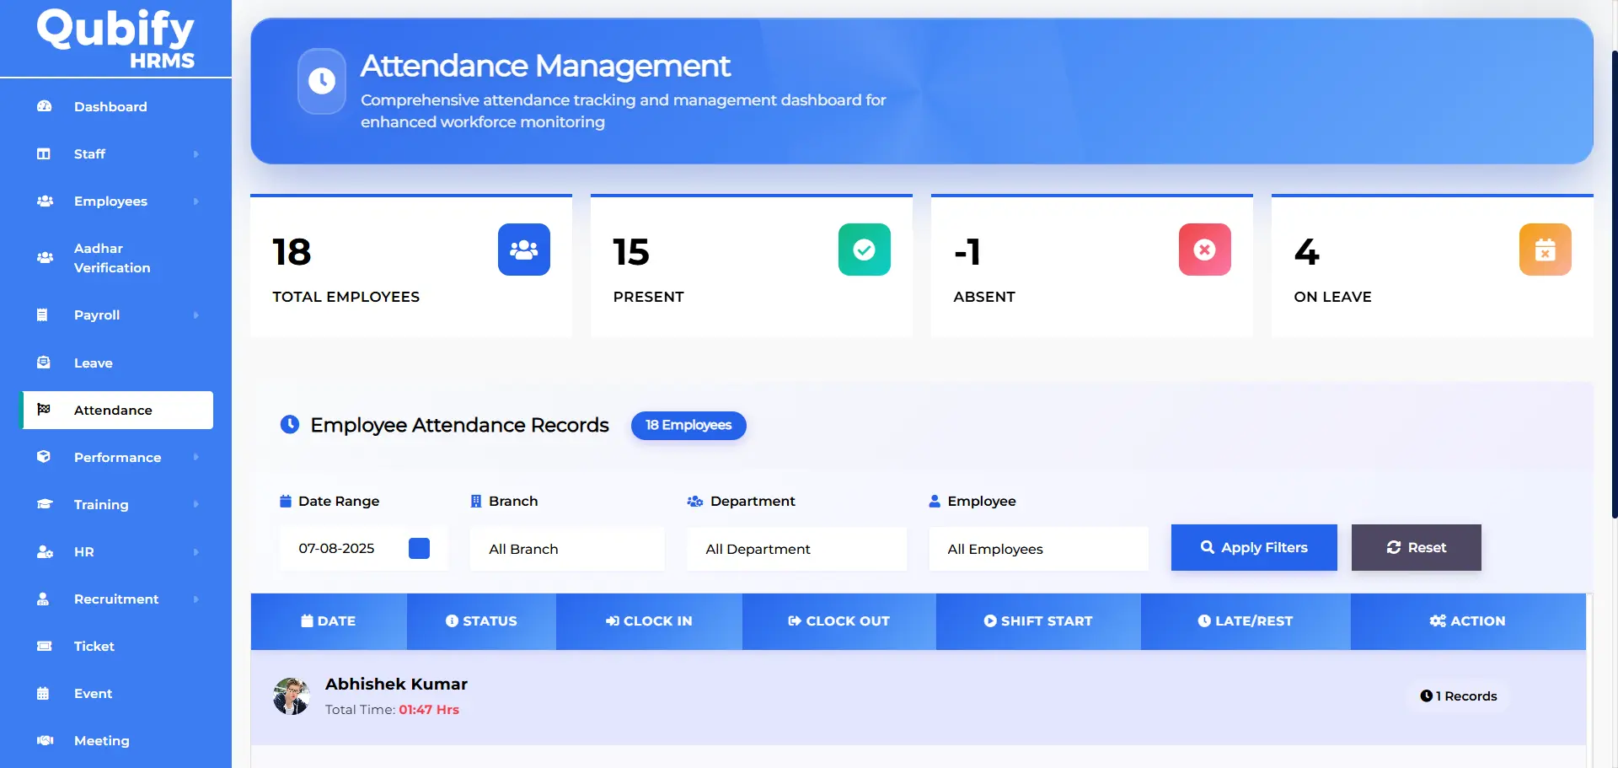The image size is (1618, 768).
Task: Go to the Meeting menu item
Action: click(102, 741)
